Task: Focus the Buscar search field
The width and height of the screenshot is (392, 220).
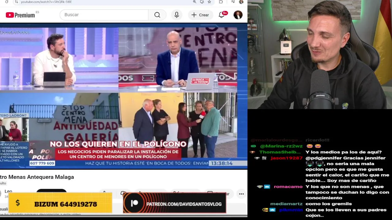Action: [x=104, y=15]
